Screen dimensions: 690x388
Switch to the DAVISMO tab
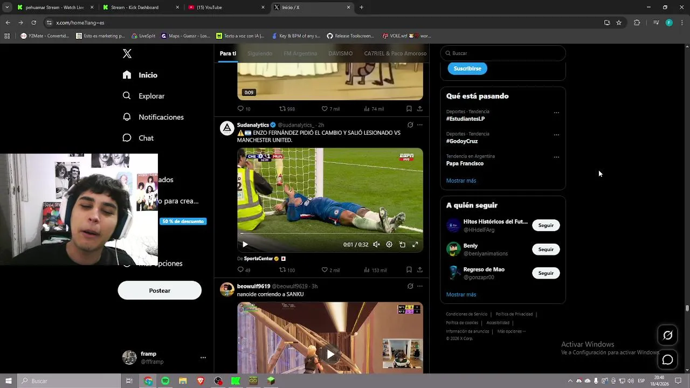pos(340,53)
